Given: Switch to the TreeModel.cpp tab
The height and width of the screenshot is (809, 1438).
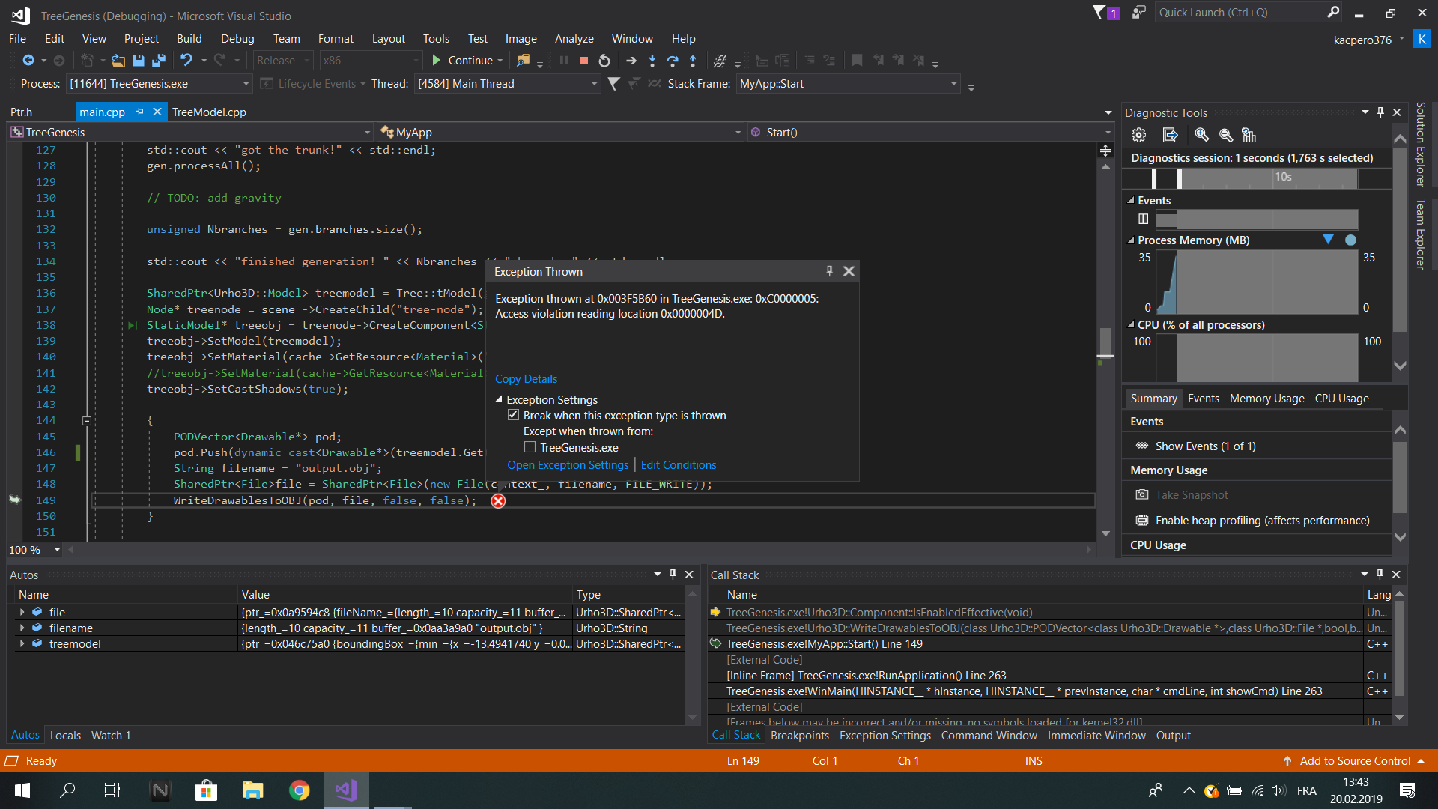Looking at the screenshot, I should (209, 112).
